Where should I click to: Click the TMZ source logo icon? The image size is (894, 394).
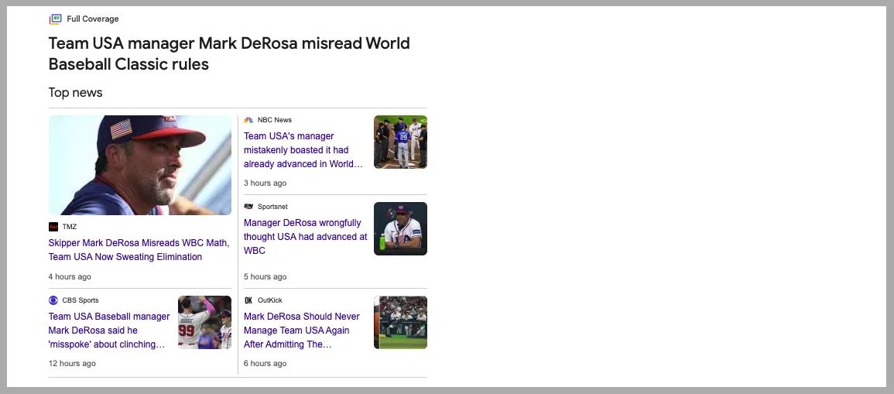[53, 227]
